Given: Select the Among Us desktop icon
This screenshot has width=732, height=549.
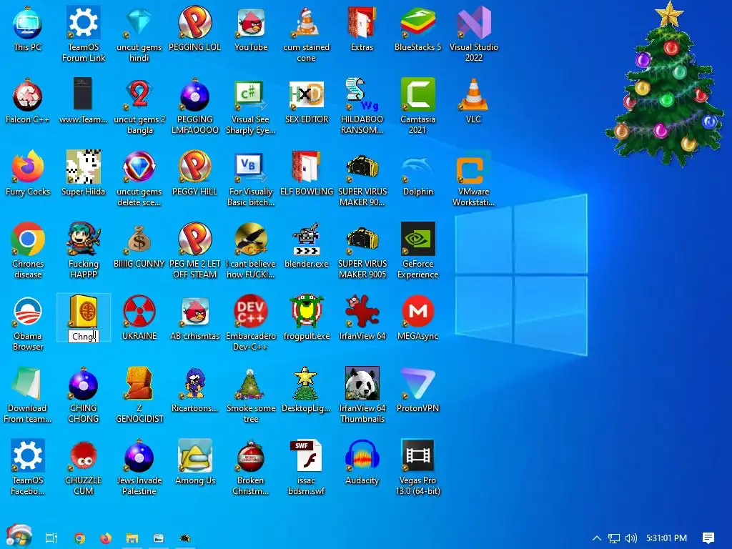Looking at the screenshot, I should [x=194, y=463].
